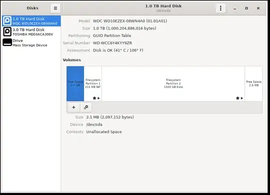
Task: Minimize the Disks window
Action: (x=234, y=8)
